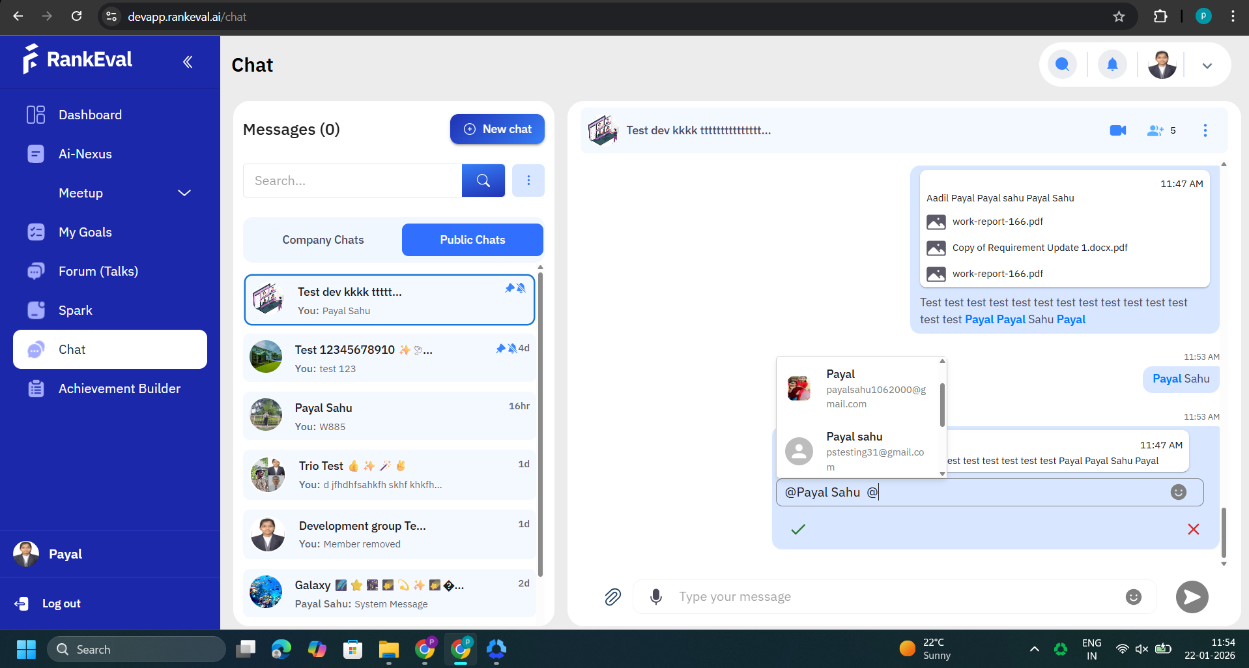Screen dimensions: 1249x668
Task: Click Log out in the sidebar
Action: click(61, 603)
